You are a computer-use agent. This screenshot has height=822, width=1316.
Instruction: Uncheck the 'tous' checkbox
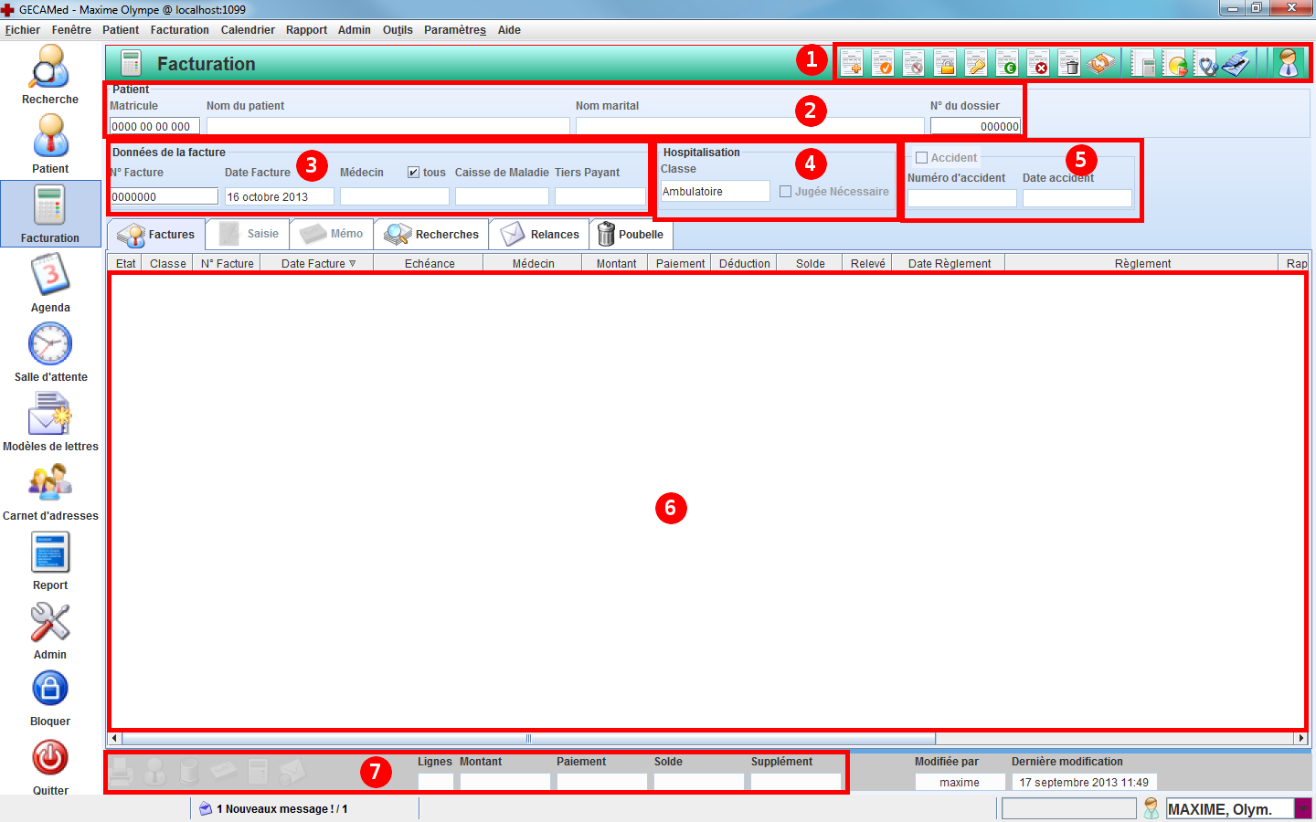[414, 173]
